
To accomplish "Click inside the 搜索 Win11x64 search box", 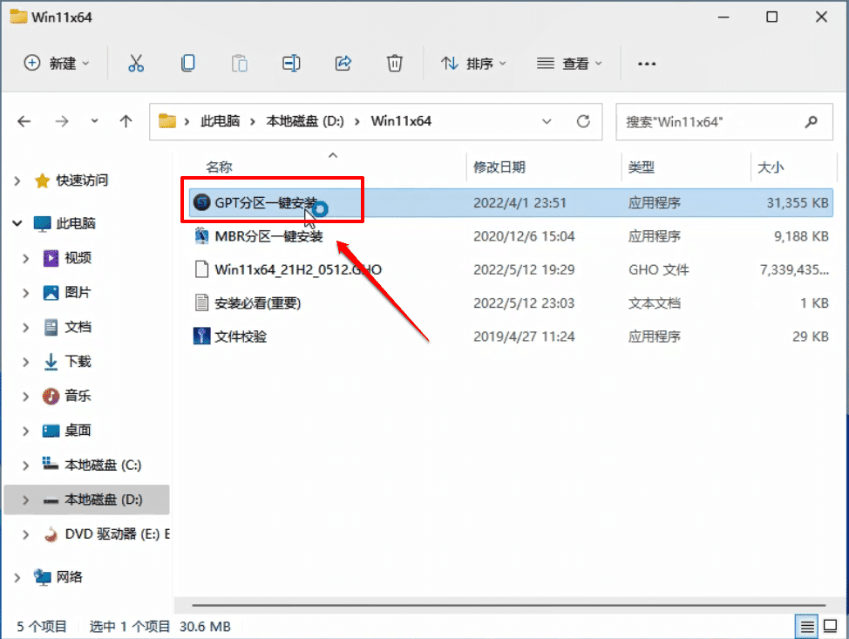I will pos(723,121).
